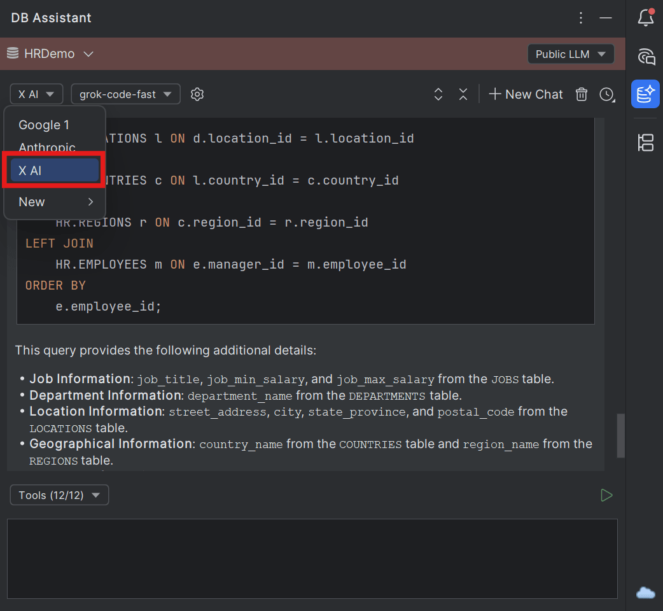Viewport: 663px width, 611px height.
Task: Click the HRDemo database stack icon
Action: 13,53
